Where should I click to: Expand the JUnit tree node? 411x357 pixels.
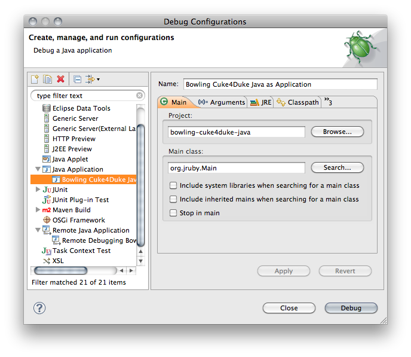(x=38, y=190)
